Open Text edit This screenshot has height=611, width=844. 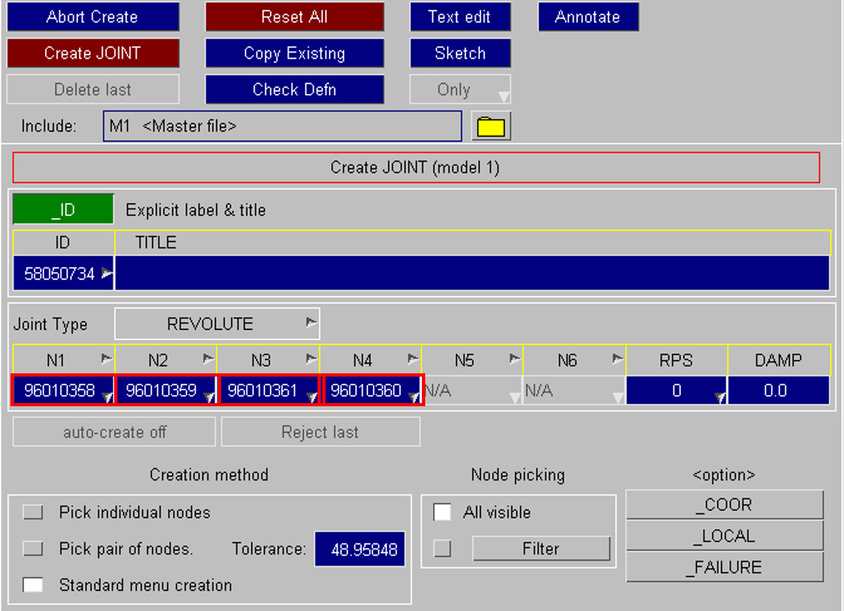pos(460,17)
